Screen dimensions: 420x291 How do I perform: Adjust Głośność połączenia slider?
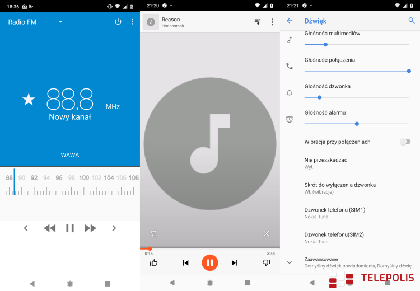tap(357, 71)
